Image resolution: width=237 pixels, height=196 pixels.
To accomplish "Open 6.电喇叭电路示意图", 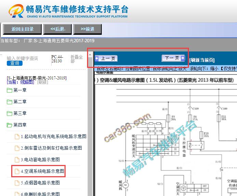I will (40, 194).
